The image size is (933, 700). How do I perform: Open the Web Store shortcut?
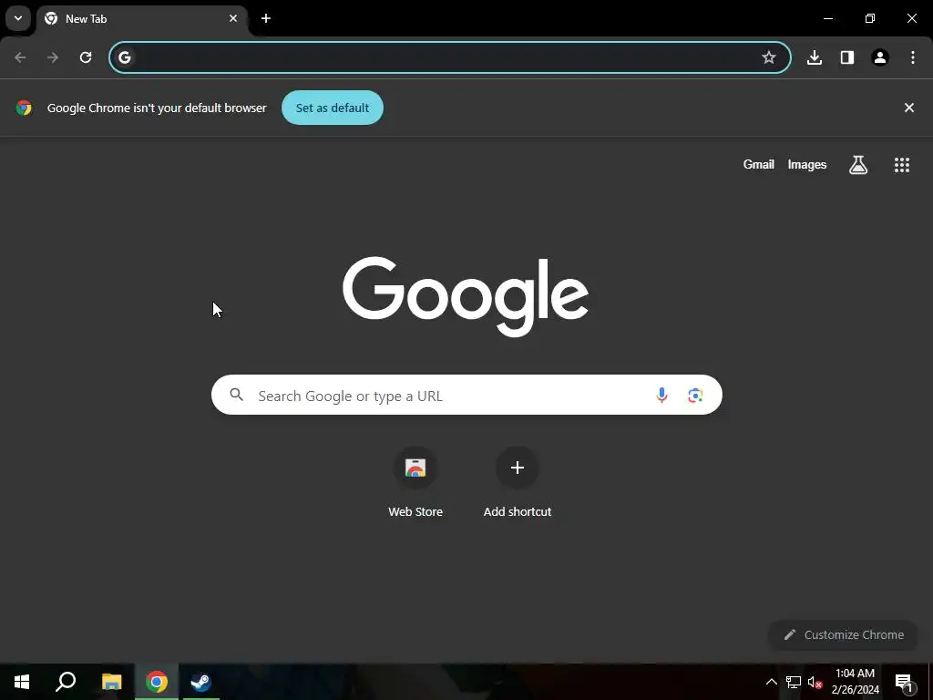(415, 482)
